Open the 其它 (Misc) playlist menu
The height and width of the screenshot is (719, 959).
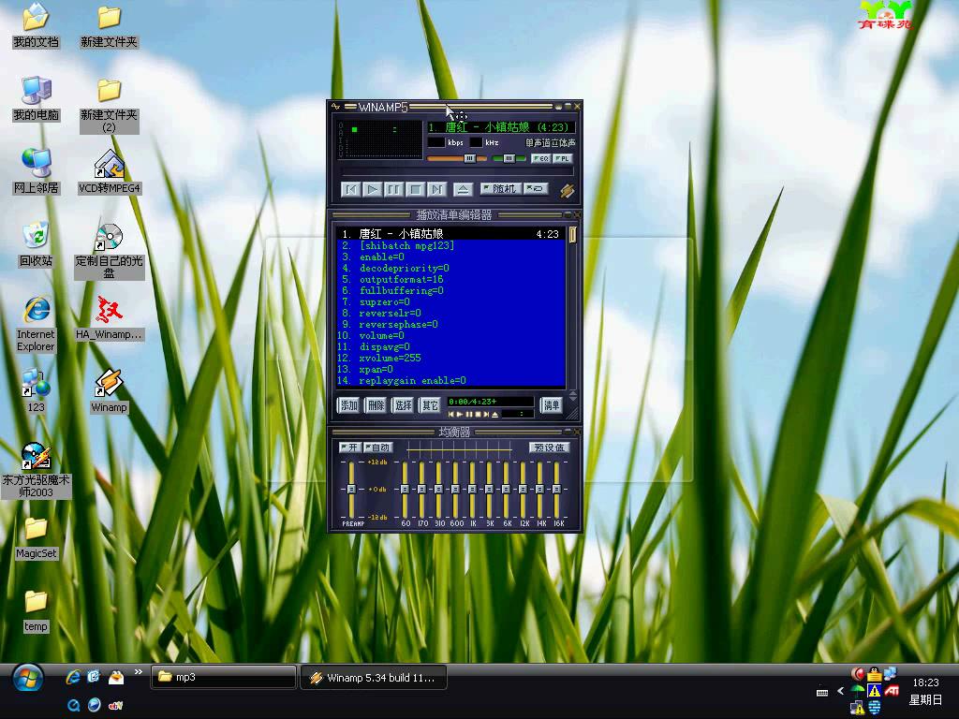click(x=430, y=404)
